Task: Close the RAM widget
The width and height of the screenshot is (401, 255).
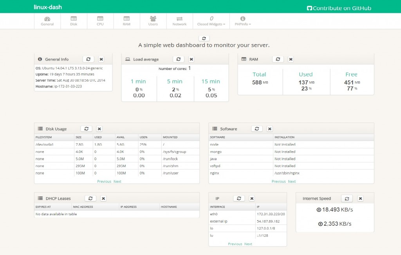Action: (x=291, y=59)
